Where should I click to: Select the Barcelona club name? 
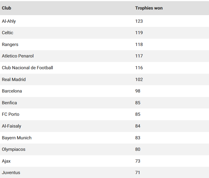12,91
